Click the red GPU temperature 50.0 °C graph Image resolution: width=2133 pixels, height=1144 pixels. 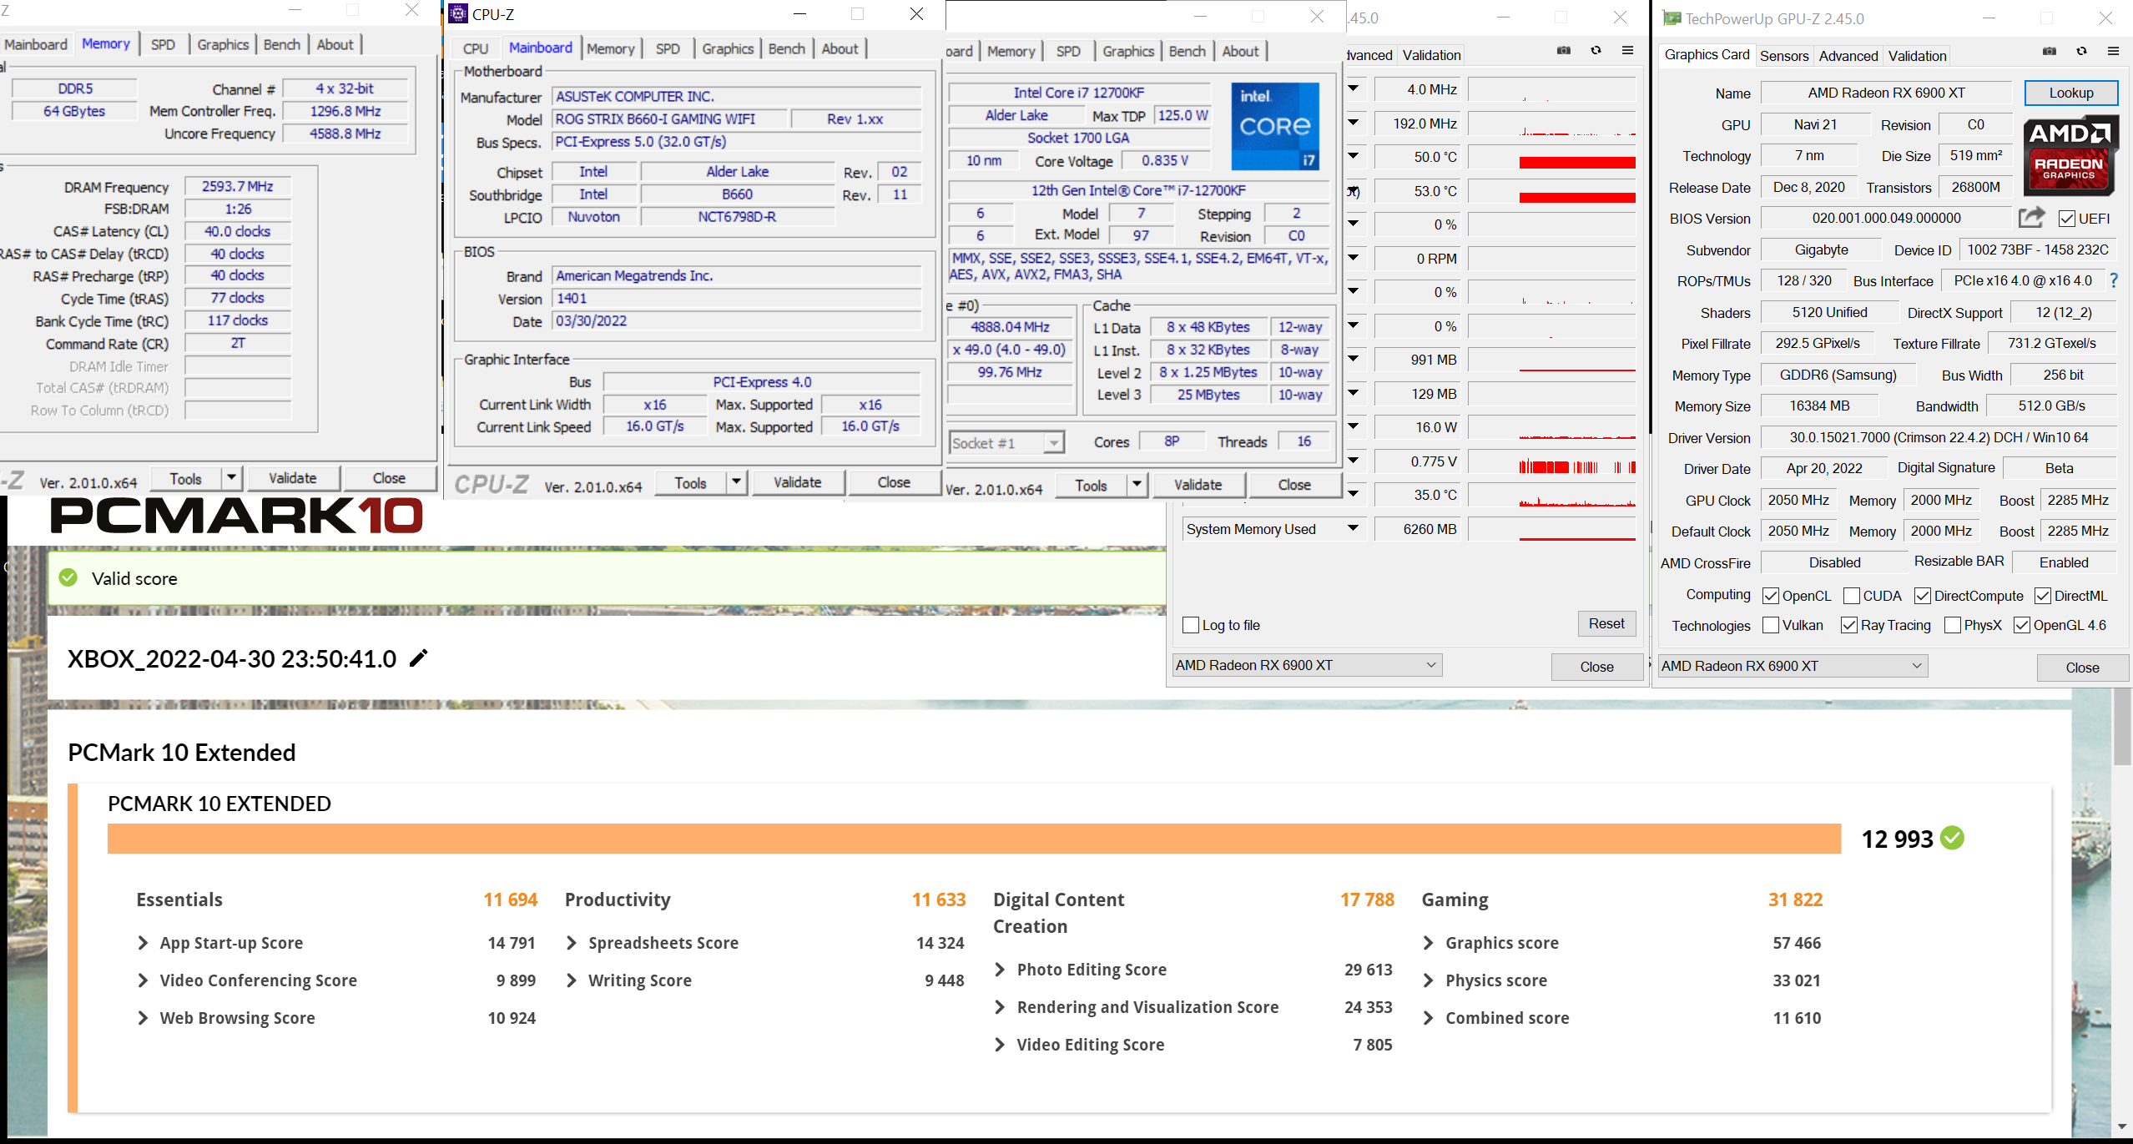(x=1551, y=157)
